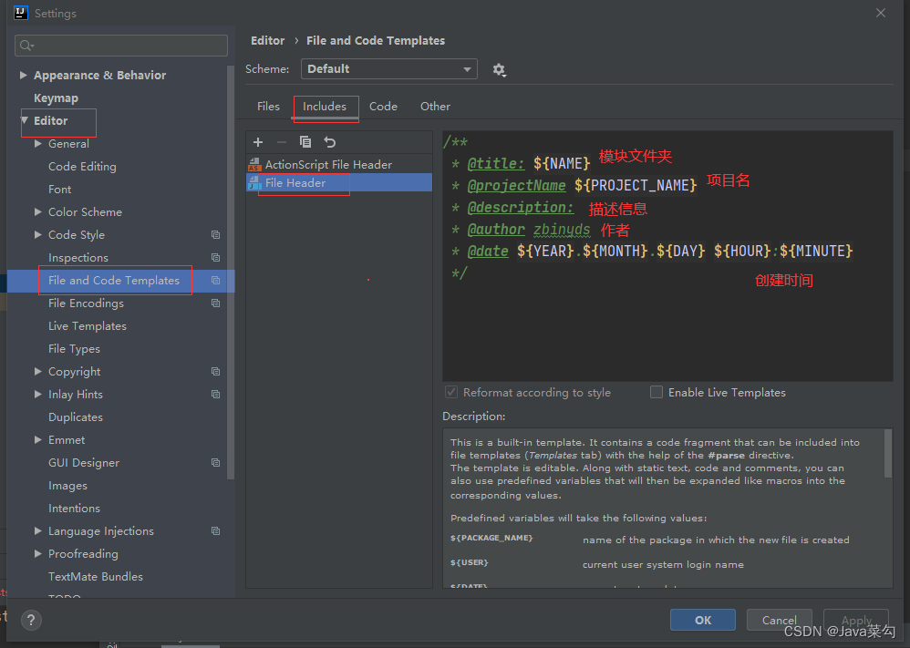Switch to the Includes tab
The width and height of the screenshot is (910, 648).
tap(325, 107)
